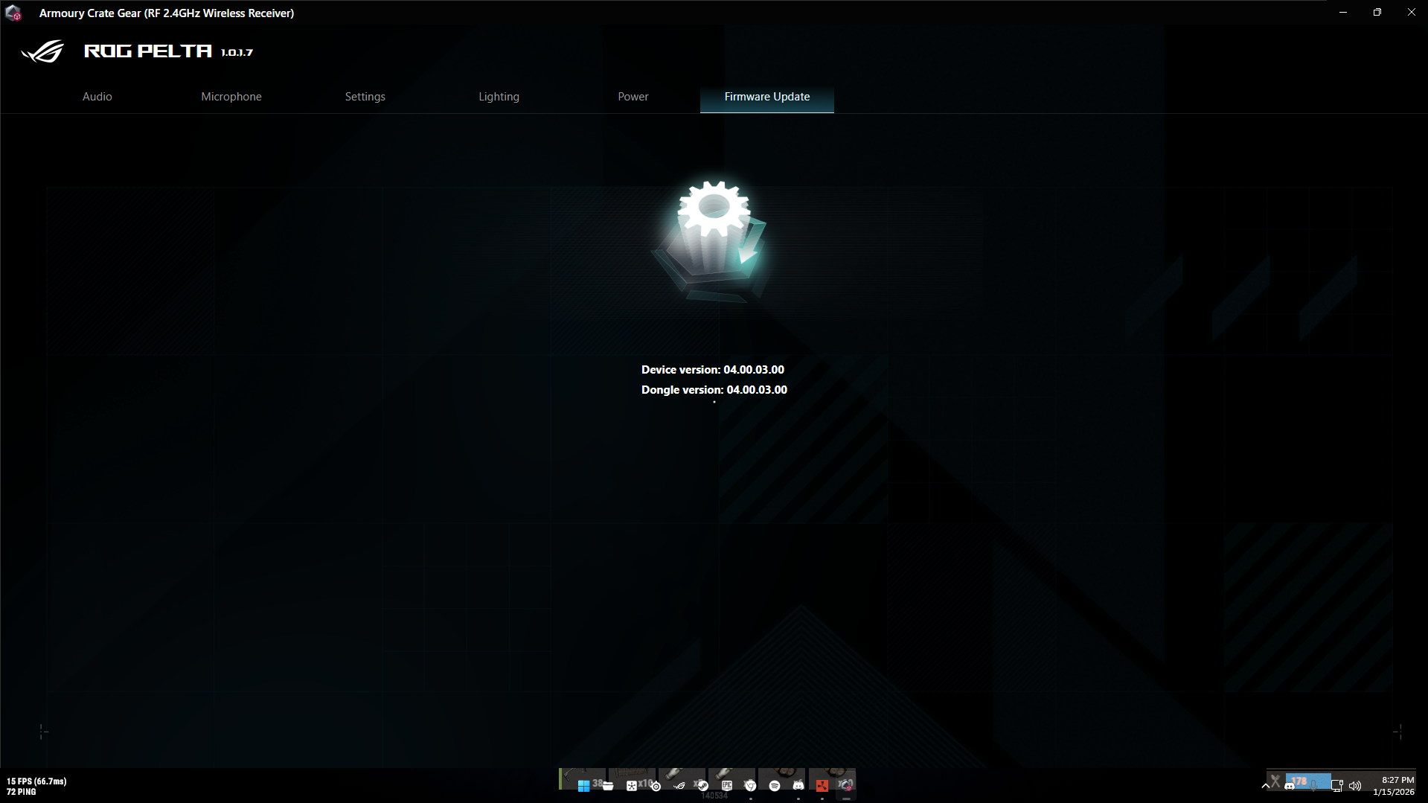
Task: Open the Audio tab
Action: [97, 97]
